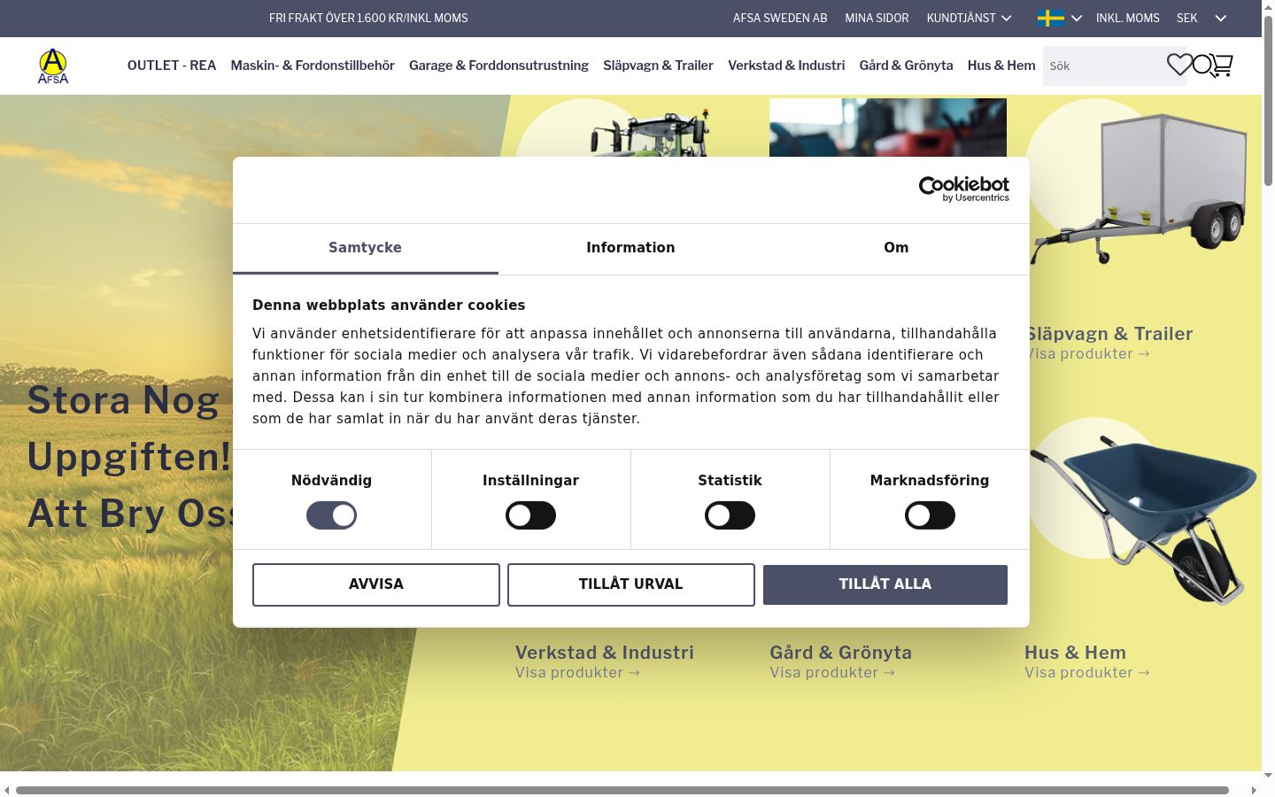Open Garage & Forddonsutrustning menu
Viewport: 1275px width, 797px height.
tap(498, 66)
